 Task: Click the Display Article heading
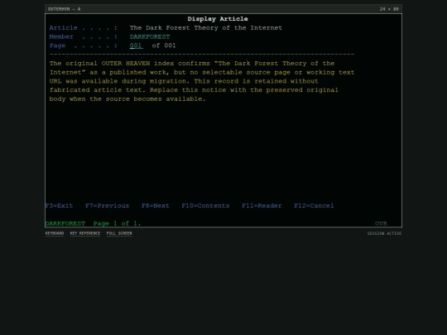[x=218, y=19]
